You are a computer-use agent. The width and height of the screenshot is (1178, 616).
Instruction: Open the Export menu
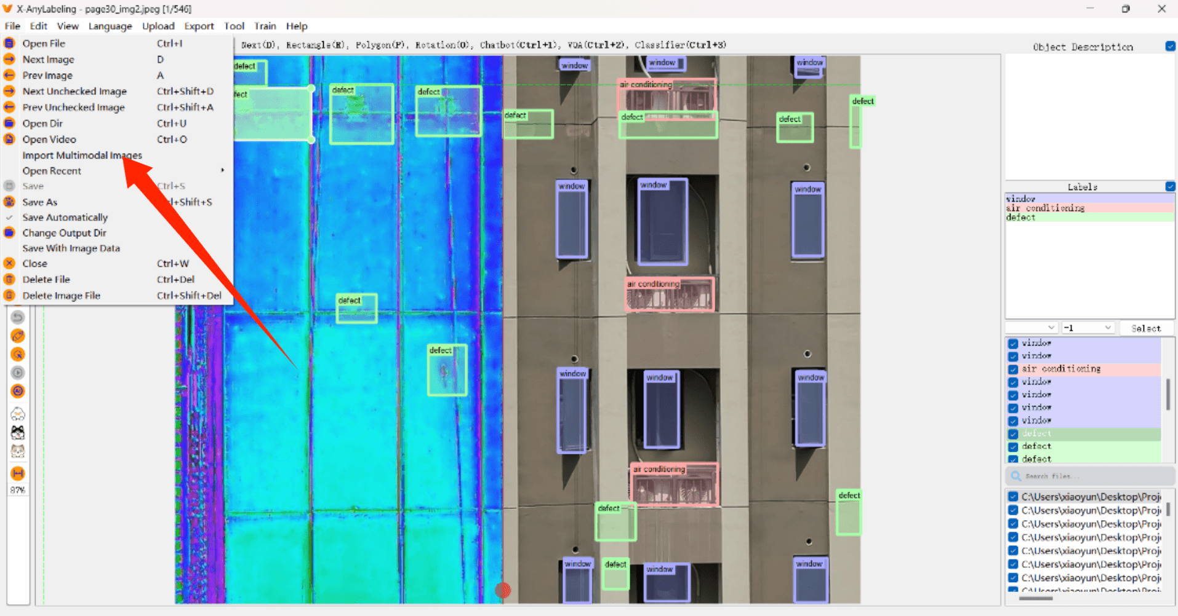tap(199, 26)
